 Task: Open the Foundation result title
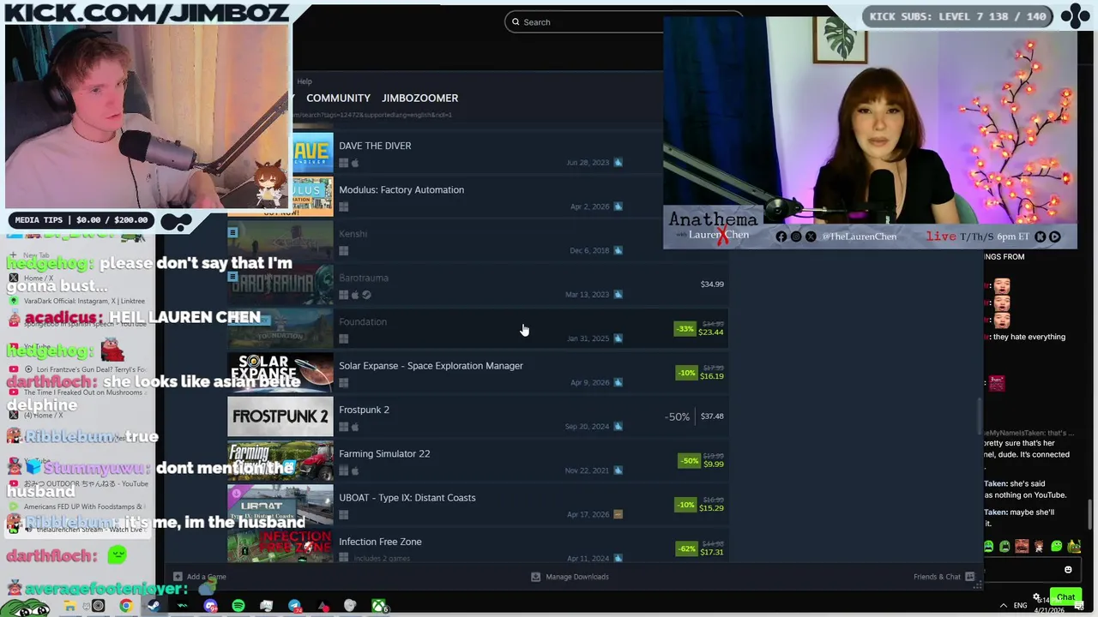[x=363, y=321]
